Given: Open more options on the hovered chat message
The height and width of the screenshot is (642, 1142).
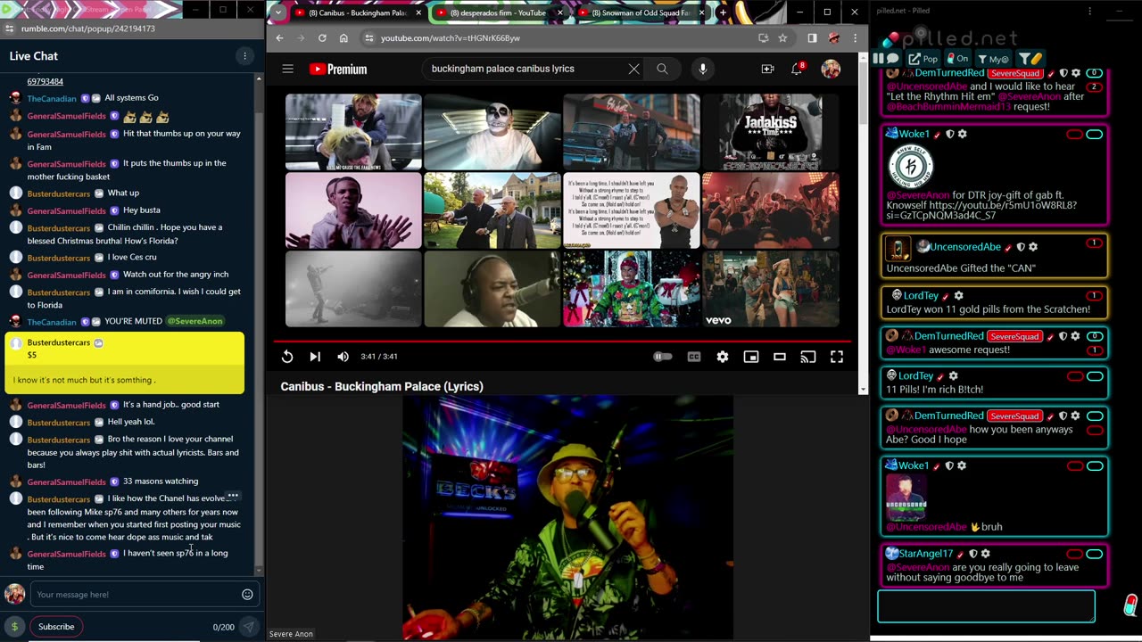Looking at the screenshot, I should [x=233, y=496].
